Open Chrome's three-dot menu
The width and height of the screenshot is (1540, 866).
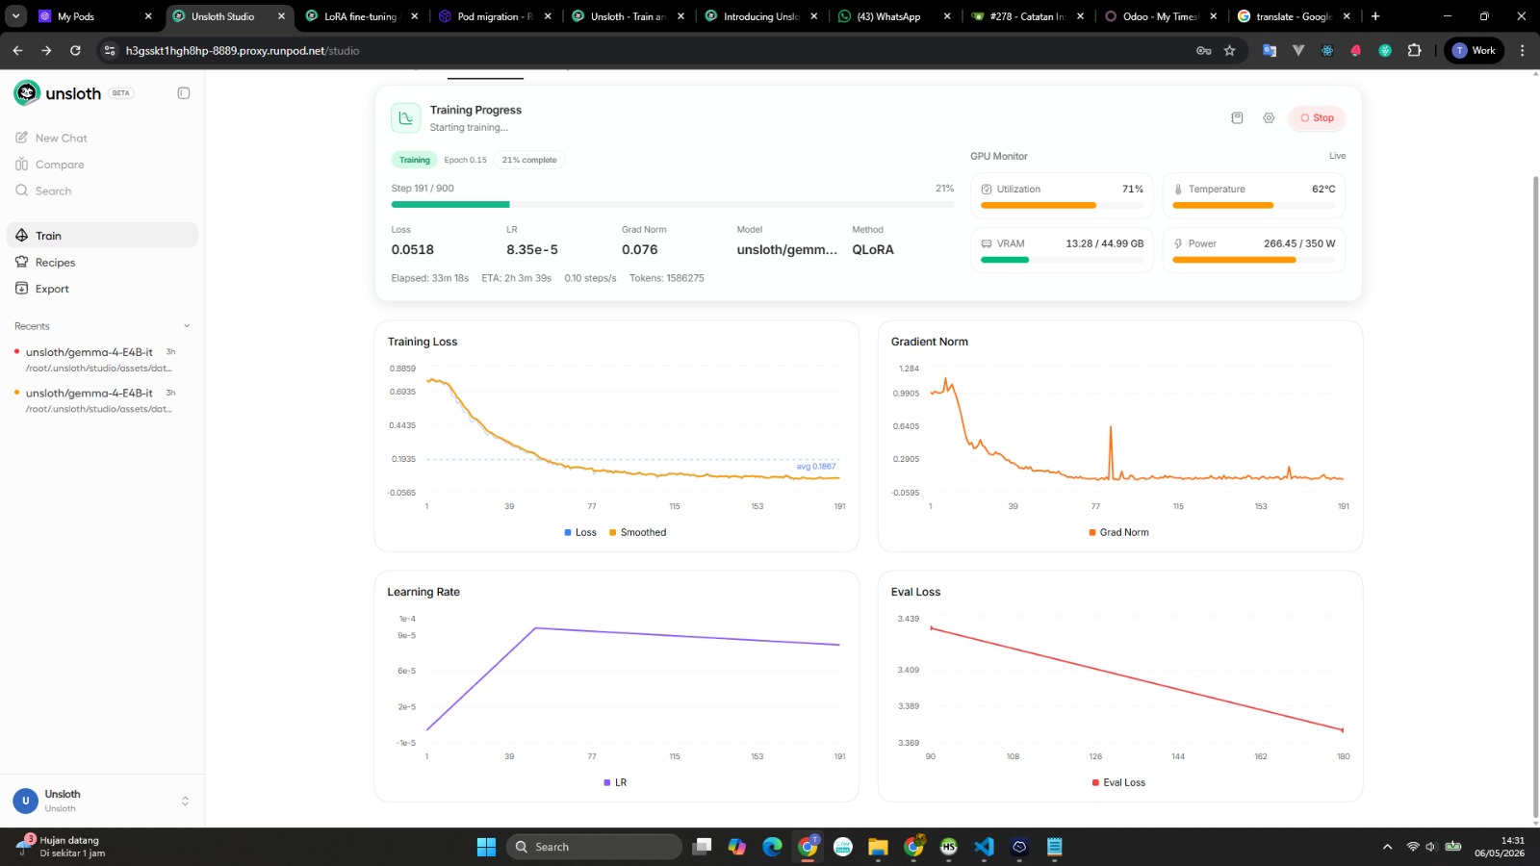1522,50
